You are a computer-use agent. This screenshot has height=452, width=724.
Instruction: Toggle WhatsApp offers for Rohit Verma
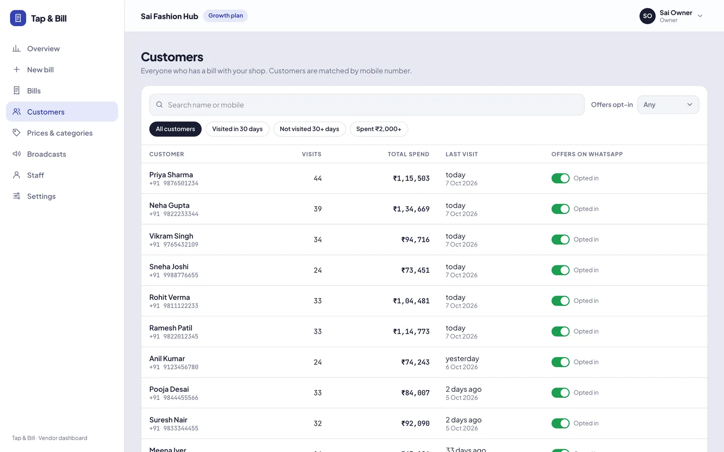[x=560, y=301]
